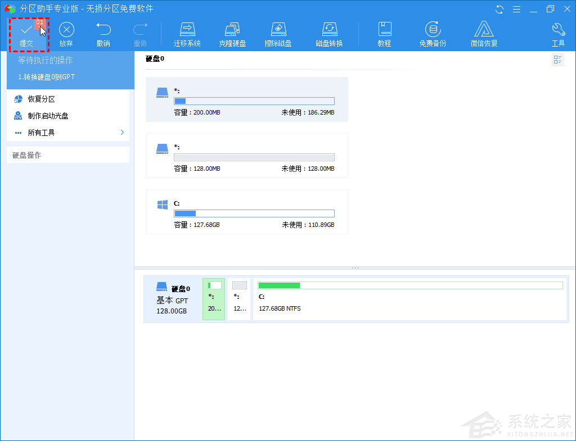
Task: Open the 教程 help section
Action: pos(385,33)
